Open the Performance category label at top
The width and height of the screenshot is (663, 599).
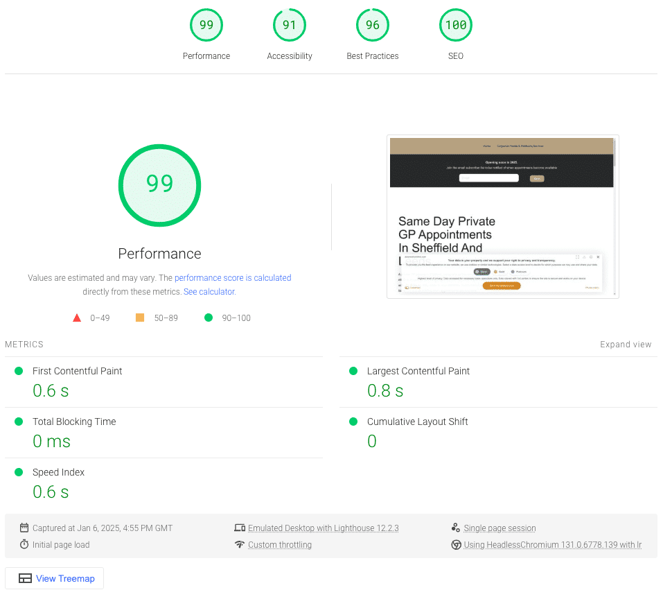pos(206,56)
